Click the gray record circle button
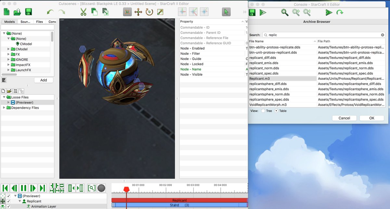The height and width of the screenshot is (209, 390). tap(101, 188)
